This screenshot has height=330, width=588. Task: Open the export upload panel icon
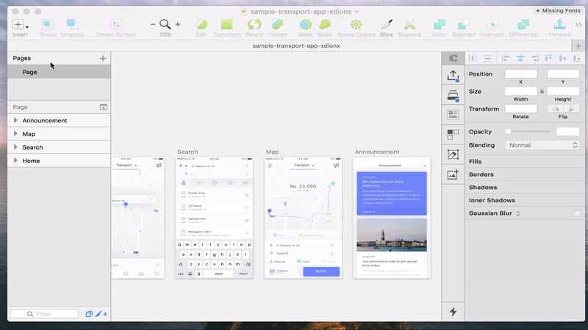click(x=453, y=76)
